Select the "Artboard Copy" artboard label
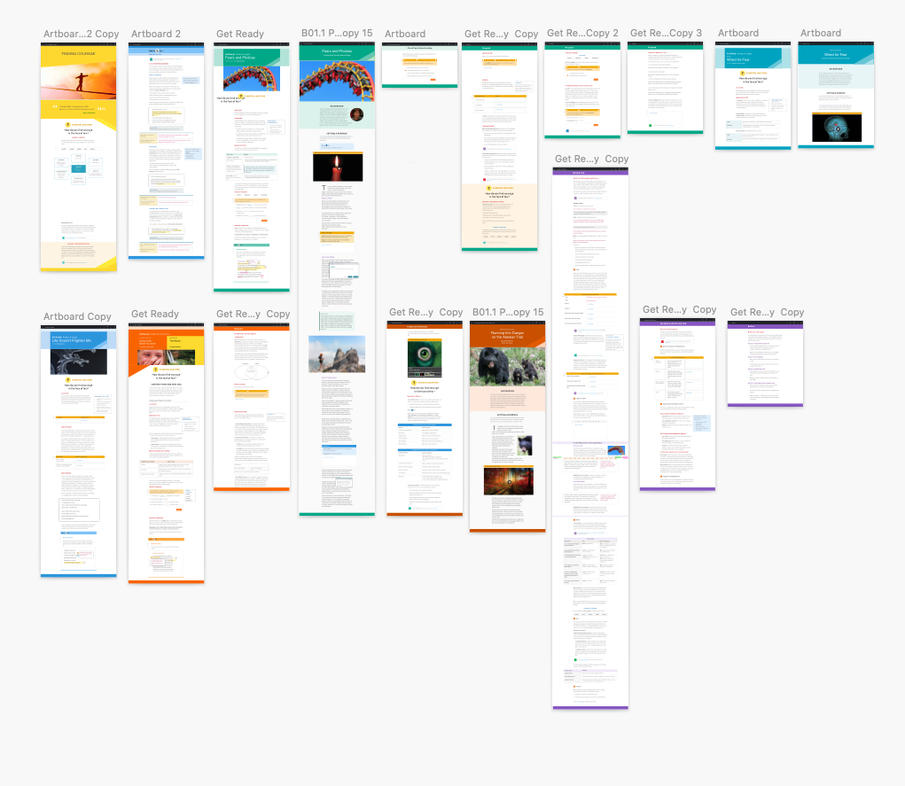Screen dimensions: 905x786 tap(77, 317)
